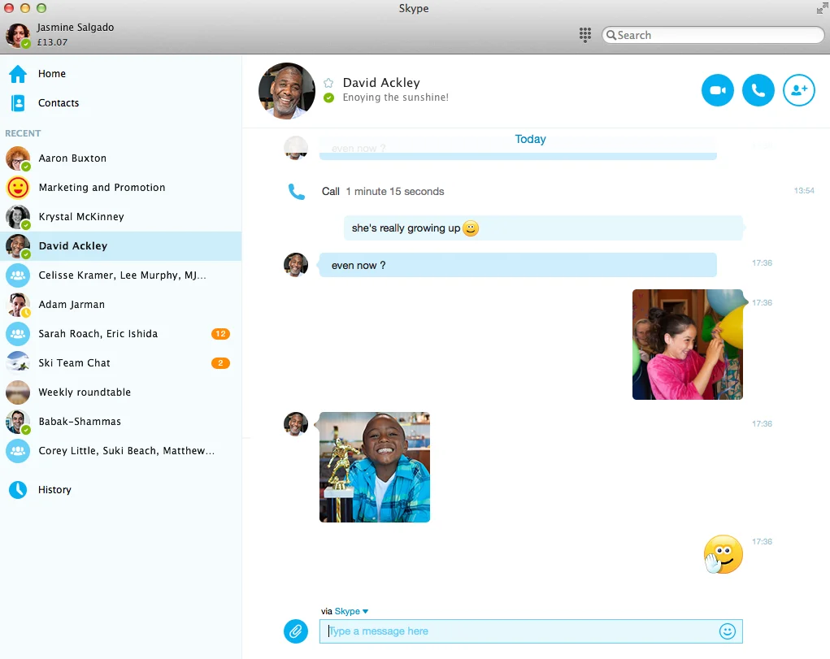Screen dimensions: 830x659
Task: Open the dial pad icon
Action: pos(584,35)
